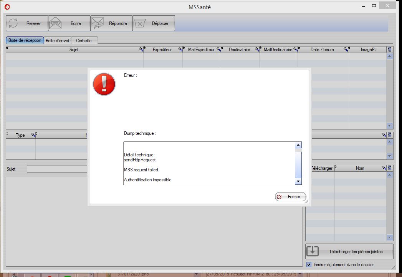Click the Répondre reply button
402x277 pixels.
point(111,23)
